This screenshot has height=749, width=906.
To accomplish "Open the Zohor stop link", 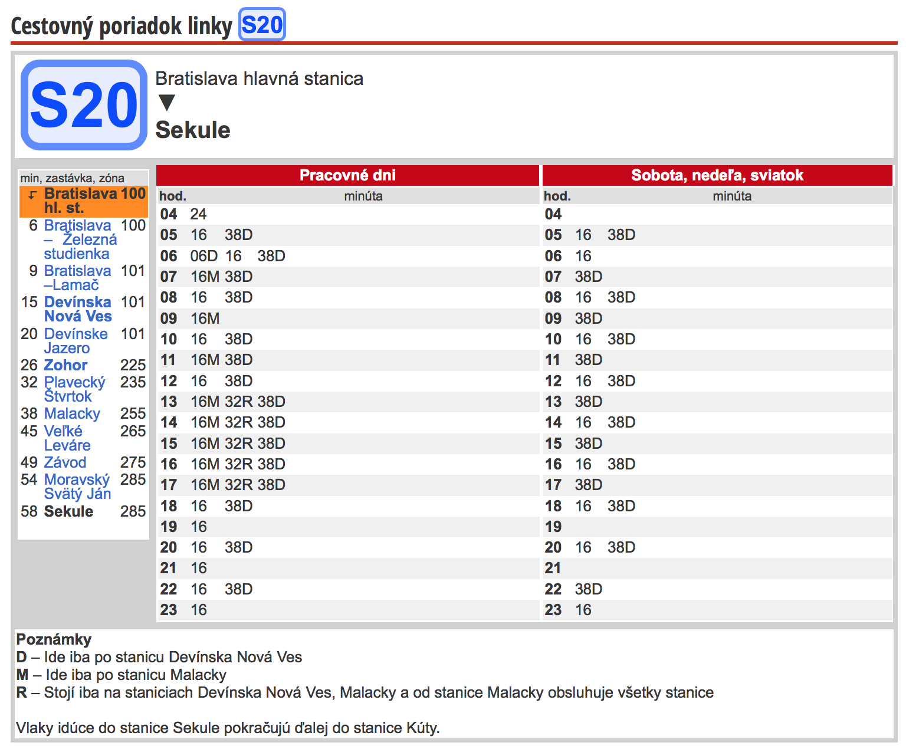I will click(x=65, y=365).
